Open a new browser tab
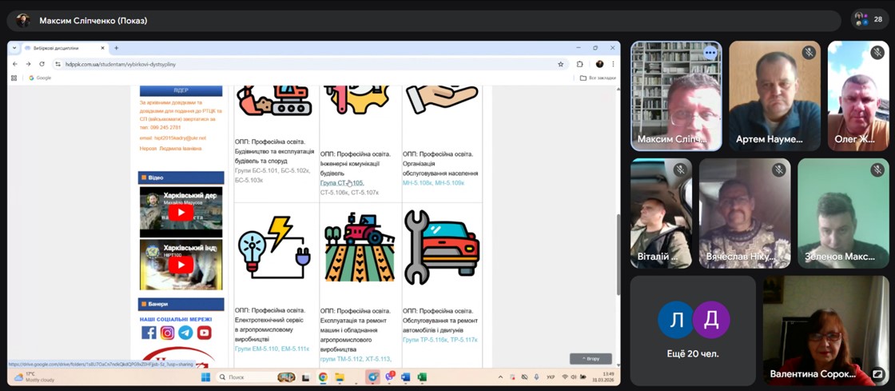 pyautogui.click(x=117, y=48)
